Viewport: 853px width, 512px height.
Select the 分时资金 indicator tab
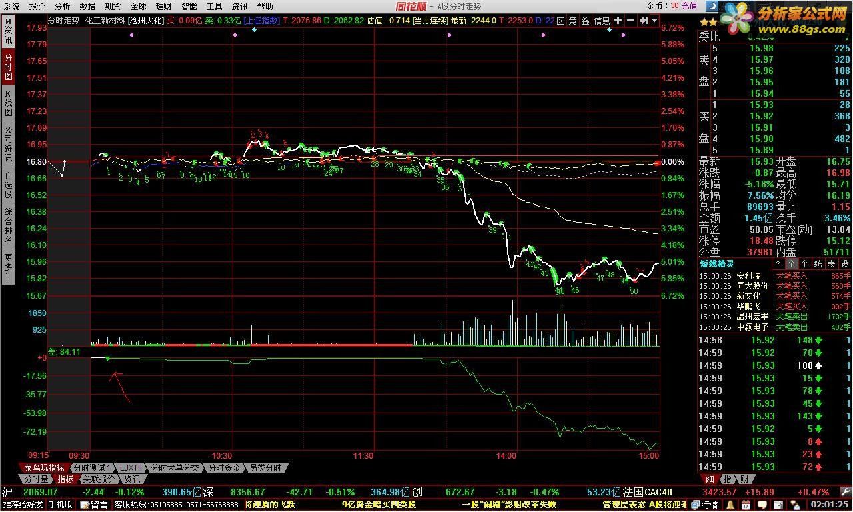[x=224, y=468]
